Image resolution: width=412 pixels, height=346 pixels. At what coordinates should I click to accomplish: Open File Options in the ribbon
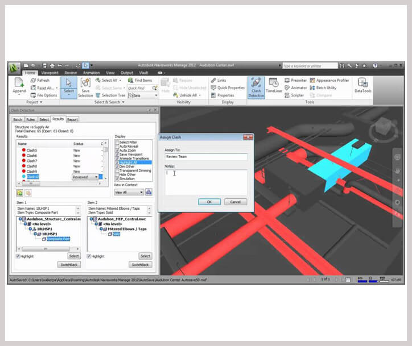(x=44, y=95)
